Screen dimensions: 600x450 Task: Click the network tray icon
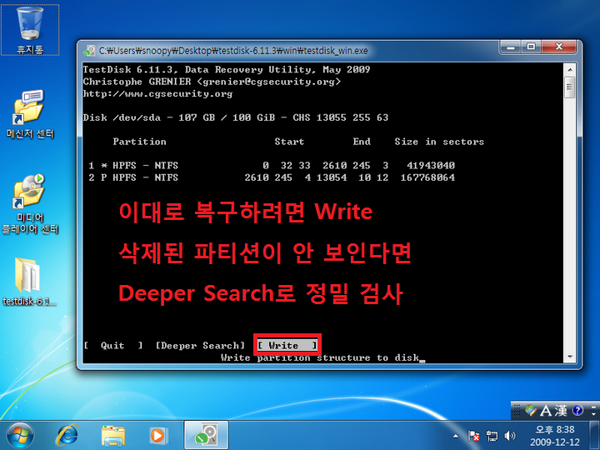coord(492,436)
